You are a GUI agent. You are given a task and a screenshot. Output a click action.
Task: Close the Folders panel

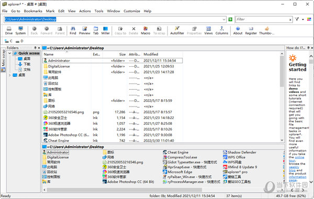(x=39, y=48)
